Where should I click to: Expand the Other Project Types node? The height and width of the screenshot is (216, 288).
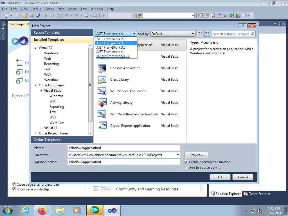click(x=36, y=133)
